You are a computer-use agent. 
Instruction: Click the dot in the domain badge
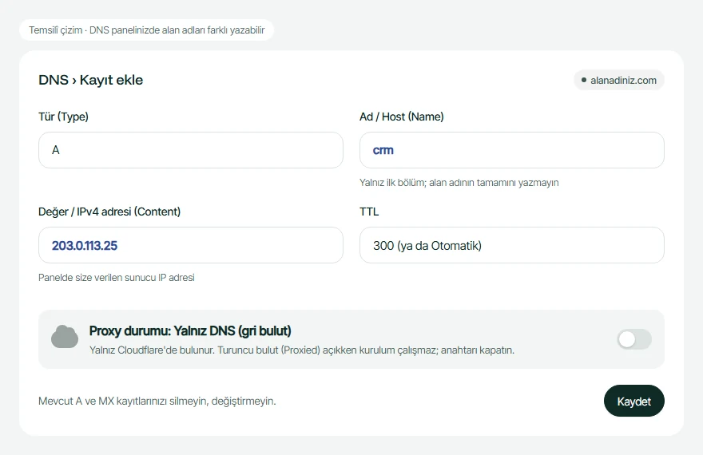(x=584, y=80)
